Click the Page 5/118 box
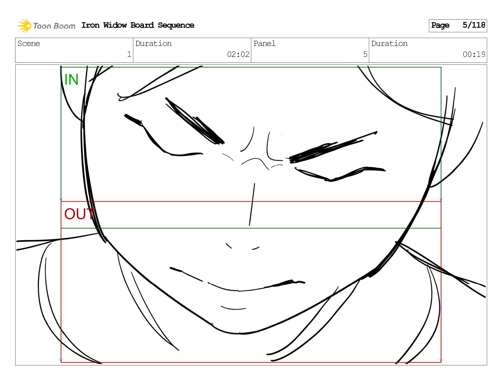 pyautogui.click(x=458, y=26)
